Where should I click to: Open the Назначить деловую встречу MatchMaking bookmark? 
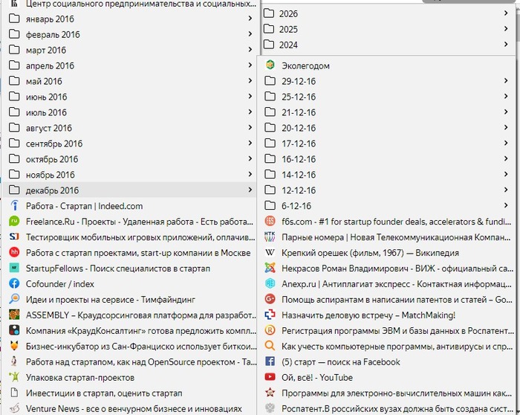(x=368, y=315)
